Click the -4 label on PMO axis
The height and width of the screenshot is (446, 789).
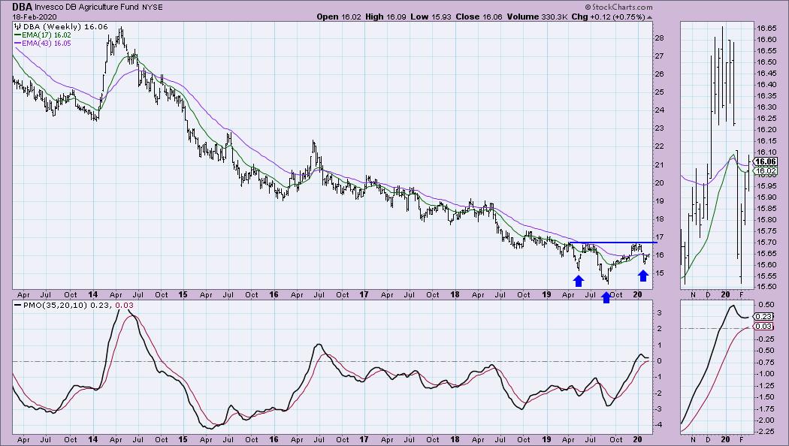pos(659,425)
